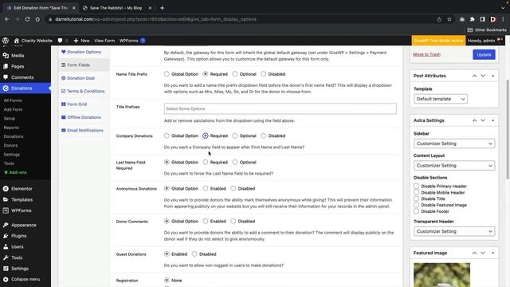Click the WordPress logo icon
Screen dimensions: 510x287
(6, 41)
